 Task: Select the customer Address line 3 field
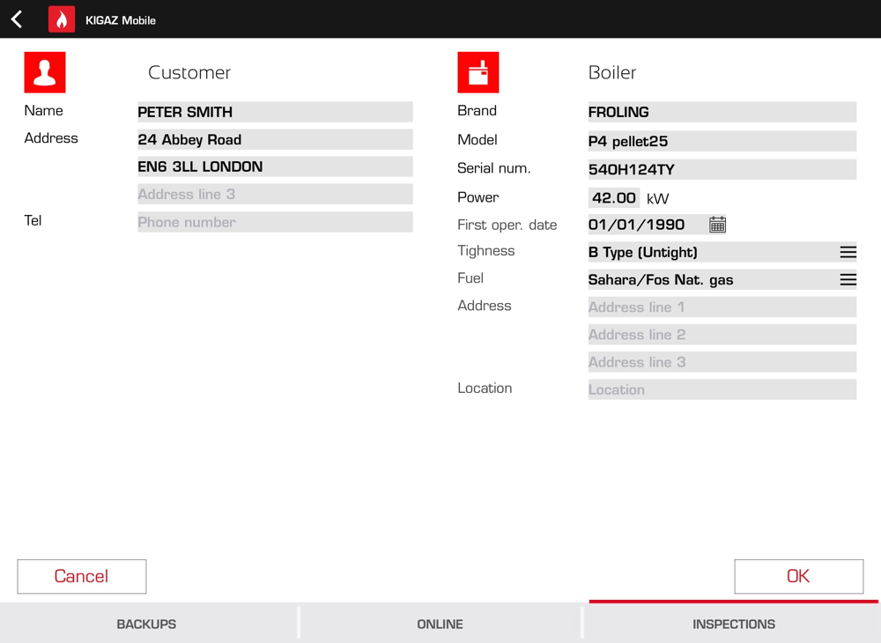pos(275,195)
